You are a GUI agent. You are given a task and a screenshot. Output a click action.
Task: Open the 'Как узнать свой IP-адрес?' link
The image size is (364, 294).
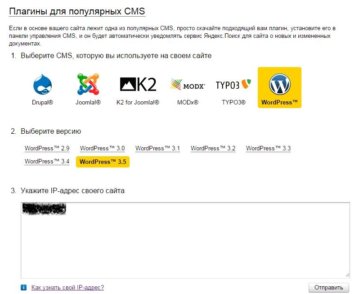coord(67,287)
